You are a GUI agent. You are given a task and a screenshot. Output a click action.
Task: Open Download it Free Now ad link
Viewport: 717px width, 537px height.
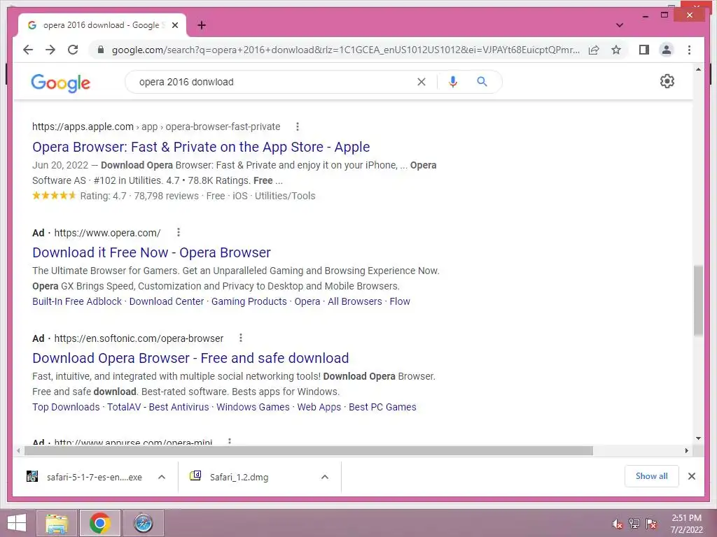(151, 252)
